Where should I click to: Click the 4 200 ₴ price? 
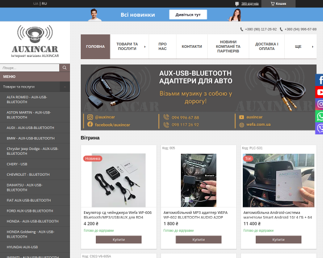tap(91, 224)
